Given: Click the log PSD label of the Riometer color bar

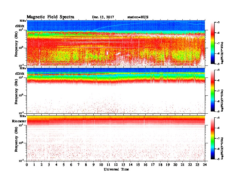Looking at the screenshot, I should pyautogui.click(x=222, y=148).
